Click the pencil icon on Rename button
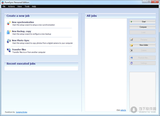The height and width of the screenshot is (116, 160). (132, 39)
